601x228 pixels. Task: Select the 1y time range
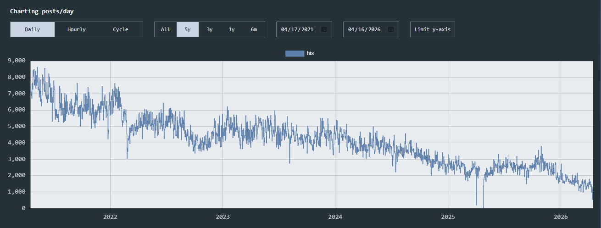[232, 29]
